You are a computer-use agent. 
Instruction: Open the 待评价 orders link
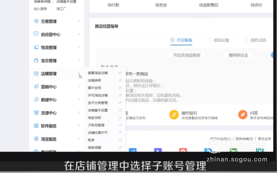click(256, 5)
